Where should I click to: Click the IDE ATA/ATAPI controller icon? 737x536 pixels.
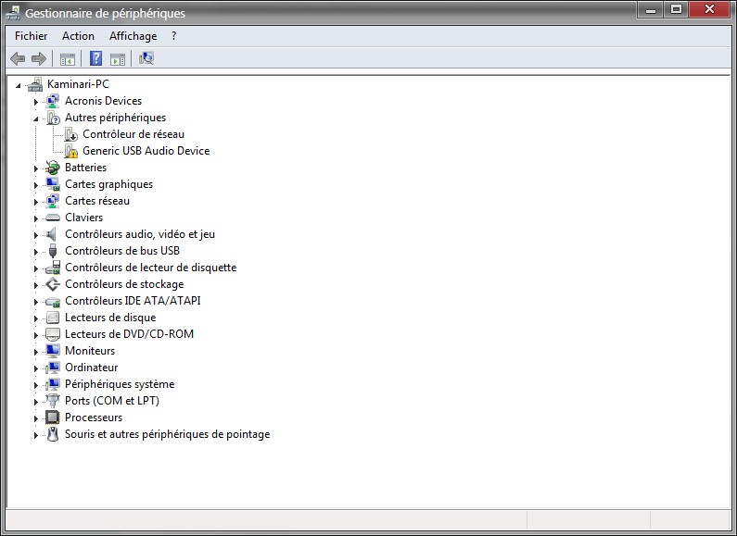pyautogui.click(x=53, y=302)
